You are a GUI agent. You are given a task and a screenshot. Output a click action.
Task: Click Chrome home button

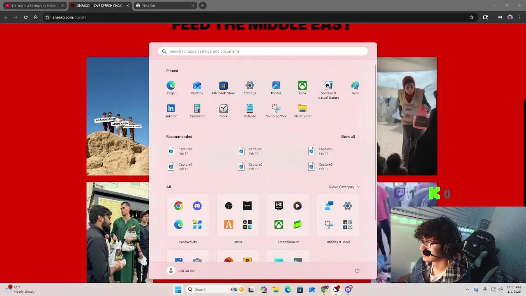[x=35, y=17]
